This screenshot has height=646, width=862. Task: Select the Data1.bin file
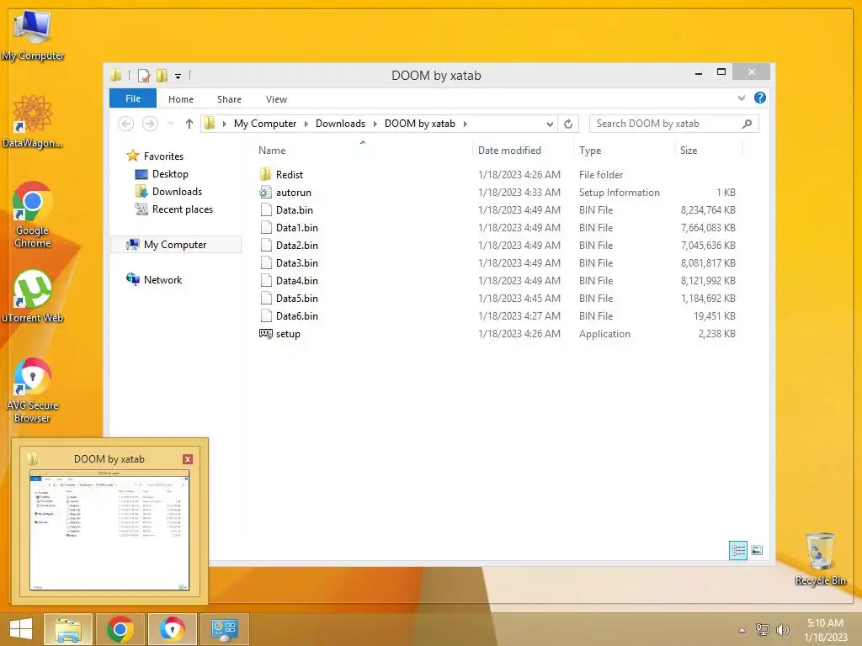297,227
